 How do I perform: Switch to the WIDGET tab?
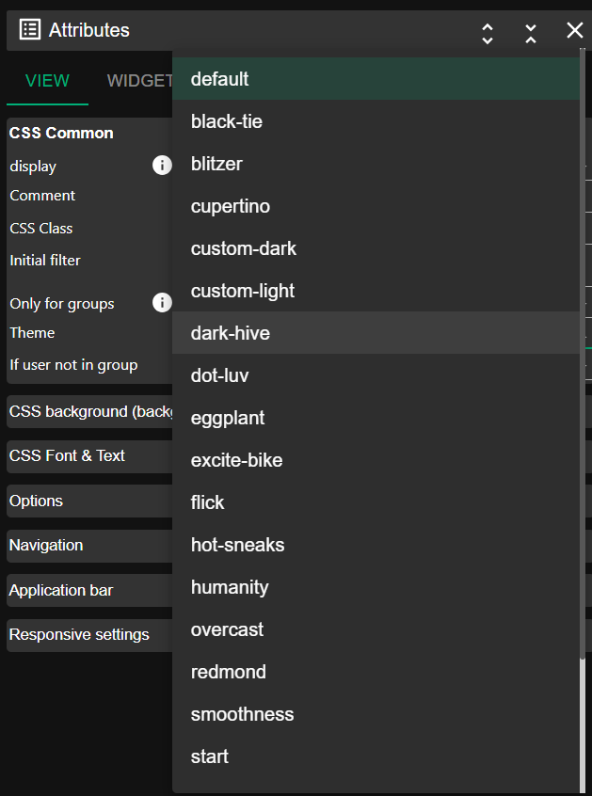(139, 80)
